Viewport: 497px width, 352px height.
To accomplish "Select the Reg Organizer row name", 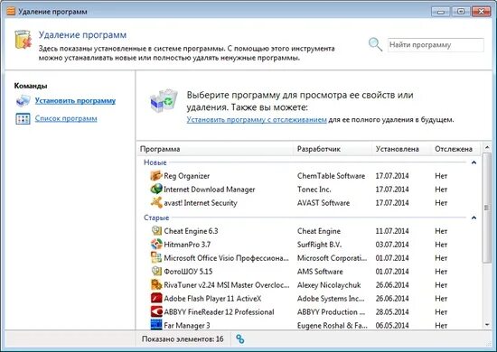I will point(187,176).
